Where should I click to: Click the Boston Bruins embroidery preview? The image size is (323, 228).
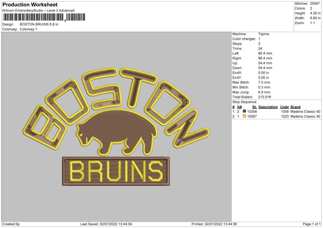(116, 127)
